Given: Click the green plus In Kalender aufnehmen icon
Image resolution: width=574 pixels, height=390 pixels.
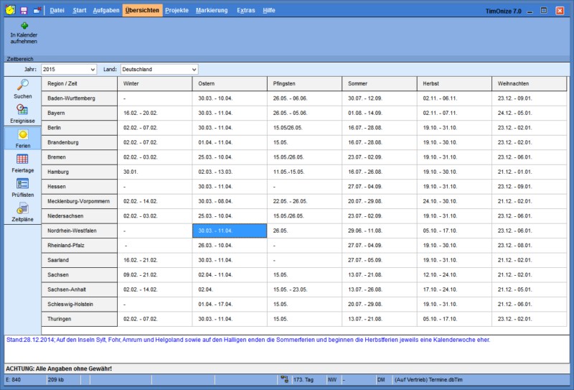Looking at the screenshot, I should pos(24,26).
